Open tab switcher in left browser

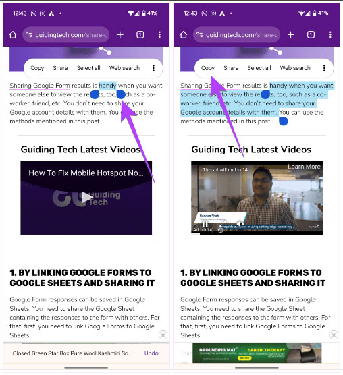[140, 35]
